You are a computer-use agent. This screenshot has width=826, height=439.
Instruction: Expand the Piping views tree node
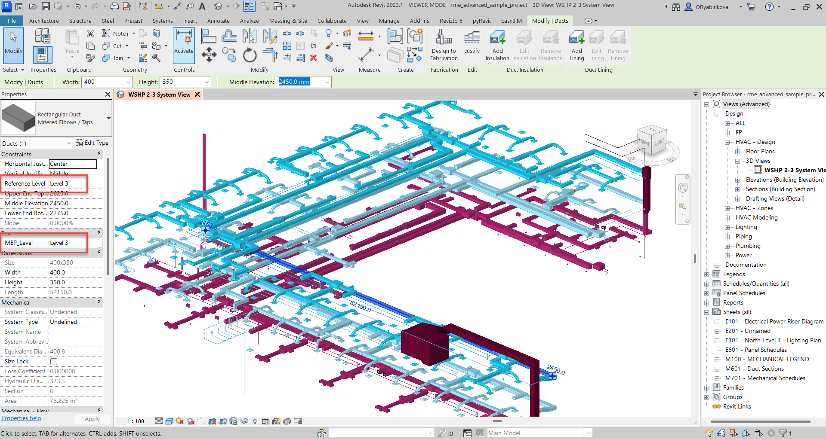point(727,237)
